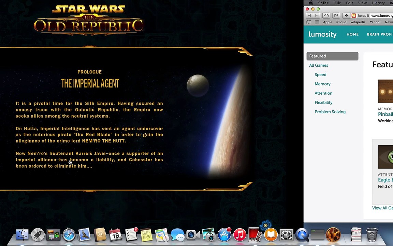Click the Safari URL address field

(372, 16)
